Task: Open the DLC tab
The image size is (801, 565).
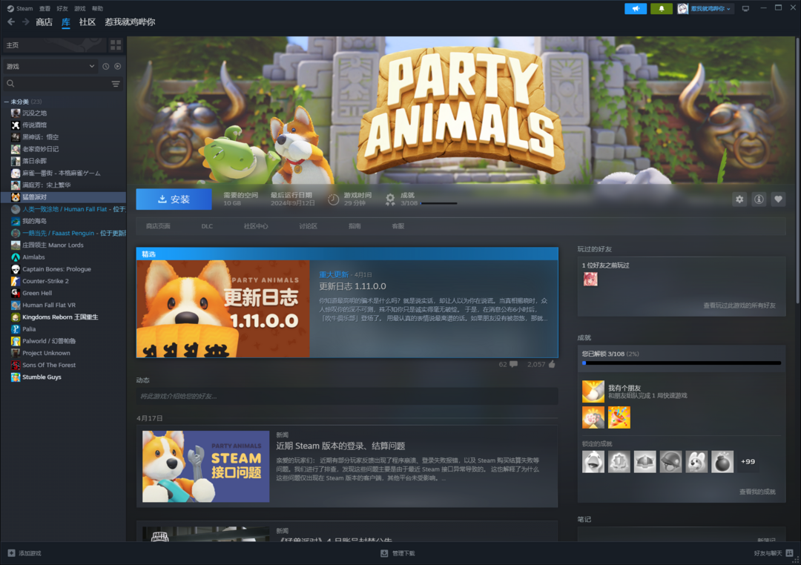Action: tap(207, 226)
